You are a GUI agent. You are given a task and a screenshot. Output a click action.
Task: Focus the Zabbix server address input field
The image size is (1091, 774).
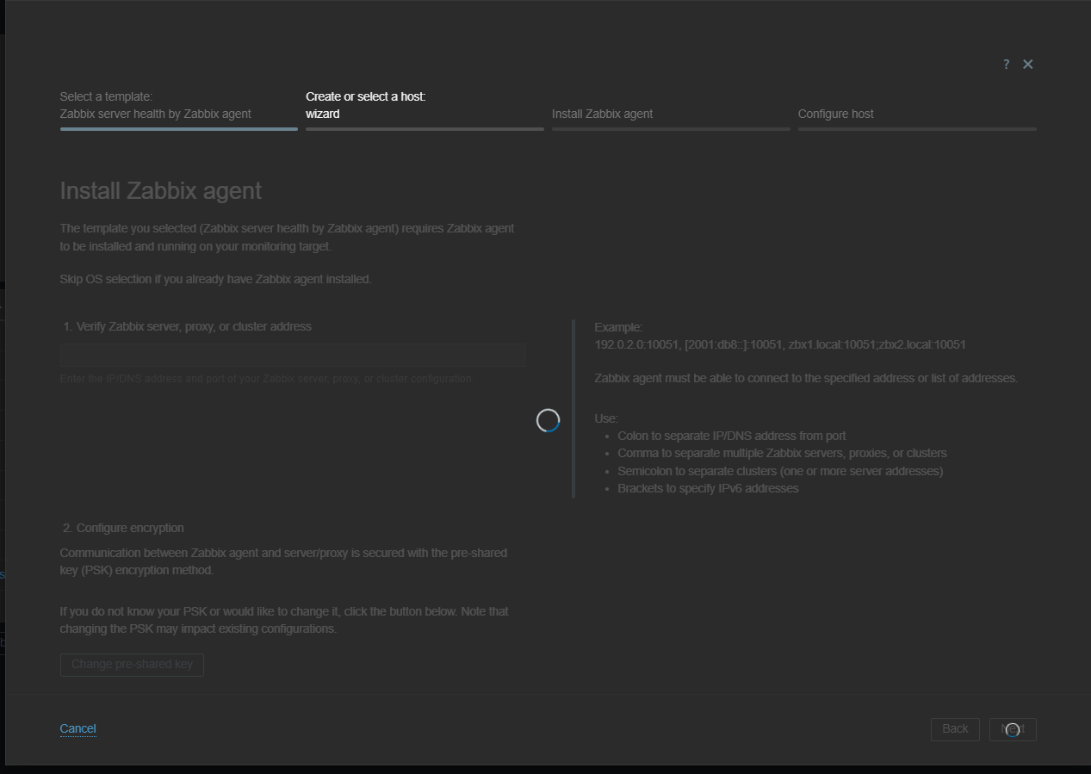click(x=293, y=356)
